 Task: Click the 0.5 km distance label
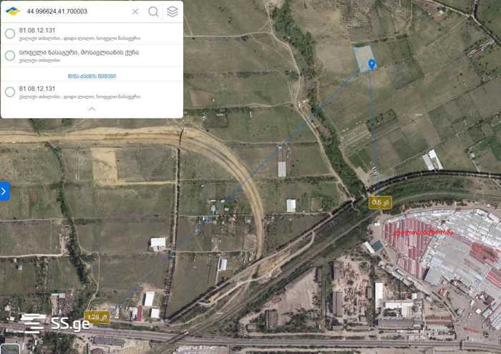pos(380,202)
